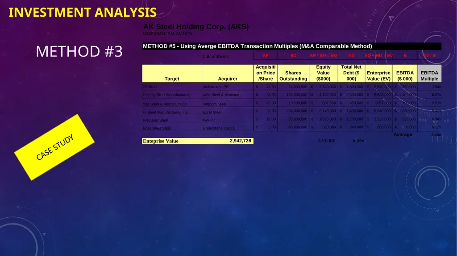Click the AP * SO = EQ formula cell
This screenshot has height=256, width=457.
coord(323,56)
